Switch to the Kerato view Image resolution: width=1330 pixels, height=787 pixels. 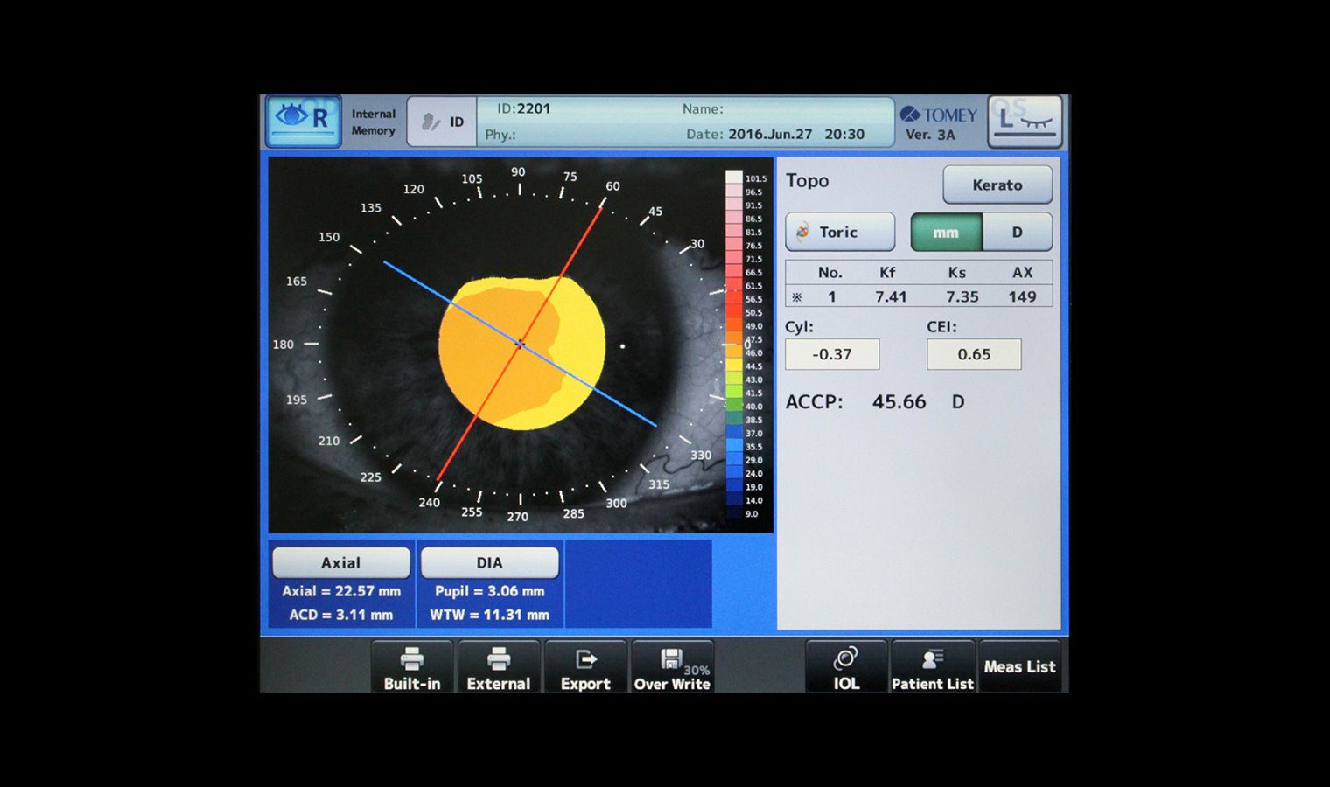[x=997, y=185]
